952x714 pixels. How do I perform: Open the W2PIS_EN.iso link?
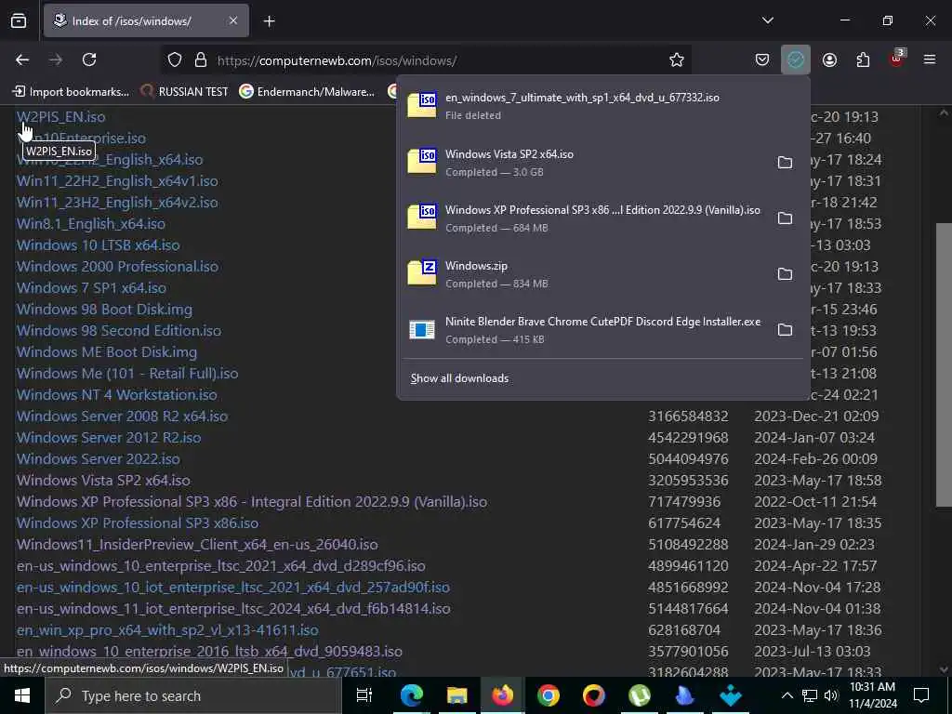[x=60, y=116]
